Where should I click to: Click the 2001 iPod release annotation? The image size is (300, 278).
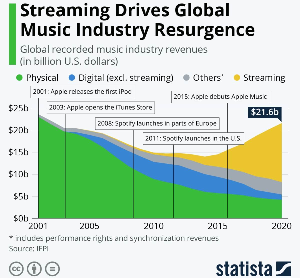coord(82,92)
